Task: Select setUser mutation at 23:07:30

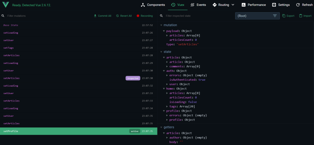Action: coord(78,71)
